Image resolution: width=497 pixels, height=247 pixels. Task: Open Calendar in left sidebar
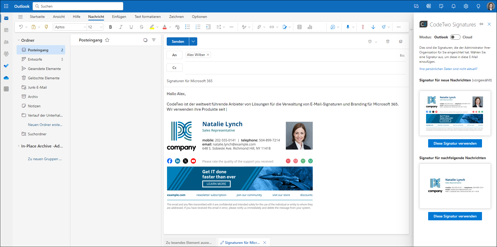click(x=6, y=30)
